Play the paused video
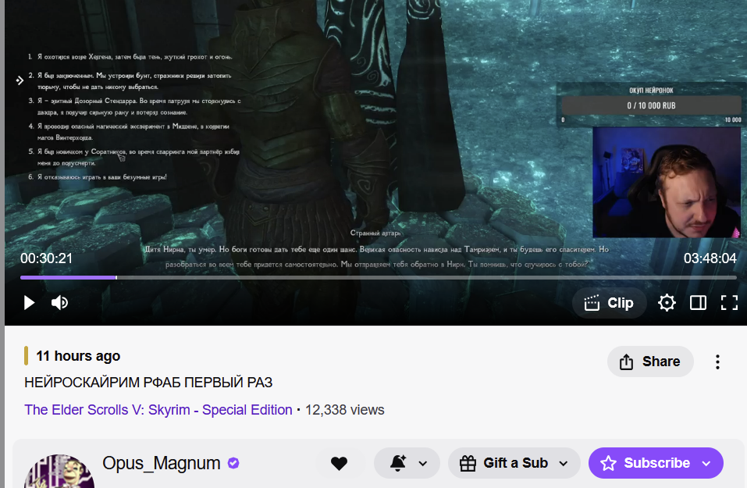The image size is (747, 488). (29, 303)
